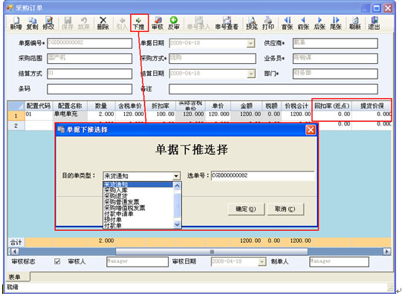
Task: Open 预览 (Print preview) from toolbar
Action: pos(252,23)
